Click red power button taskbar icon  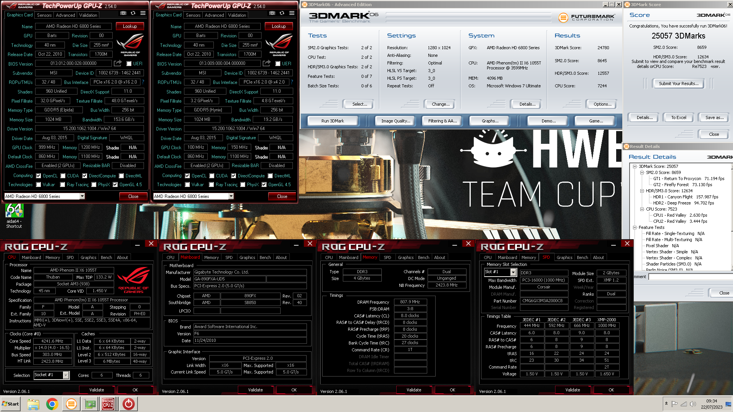128,404
